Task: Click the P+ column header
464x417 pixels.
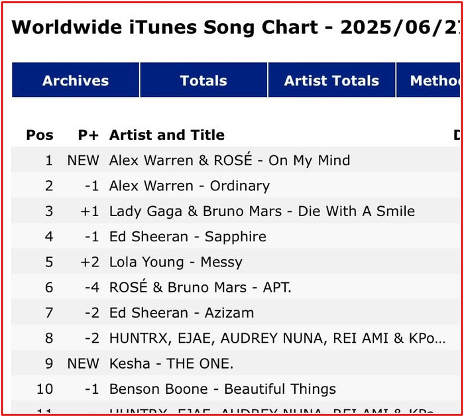Action: click(x=88, y=135)
